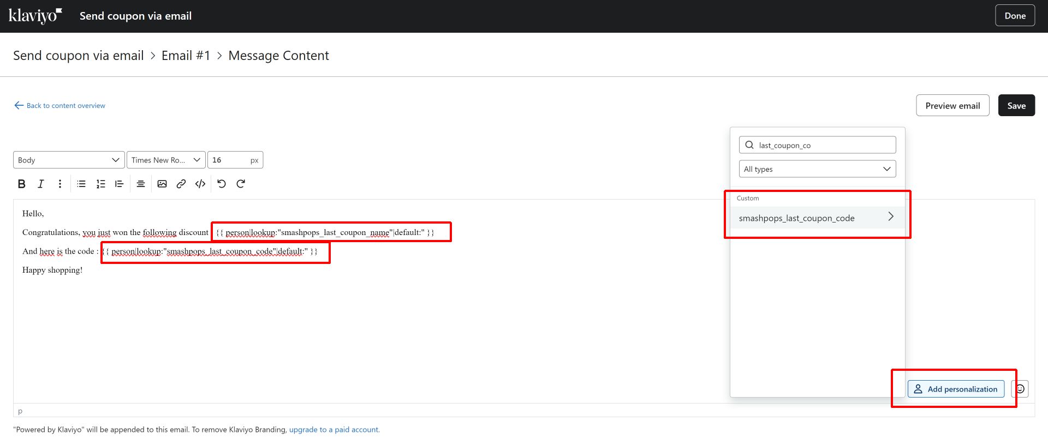
Task: Click Message Content breadcrumb
Action: coord(278,56)
